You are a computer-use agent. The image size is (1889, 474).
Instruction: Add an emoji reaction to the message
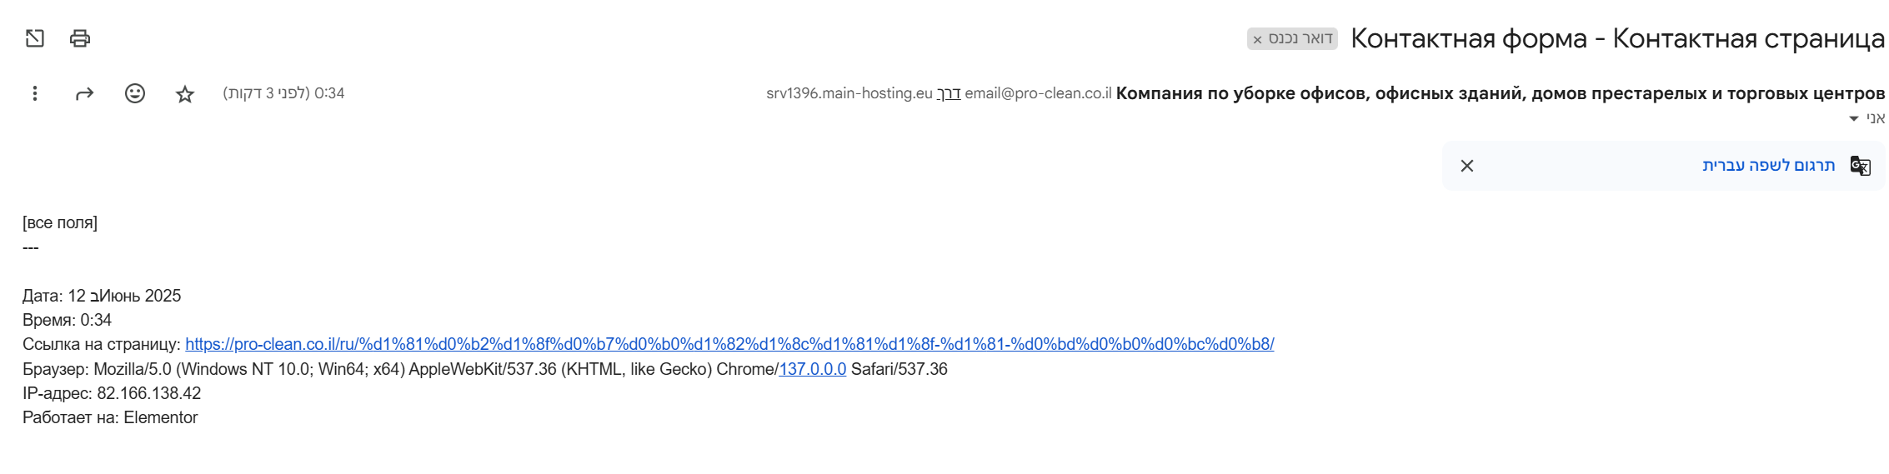tap(135, 93)
